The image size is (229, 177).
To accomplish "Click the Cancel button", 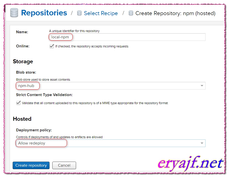I will (x=64, y=165).
